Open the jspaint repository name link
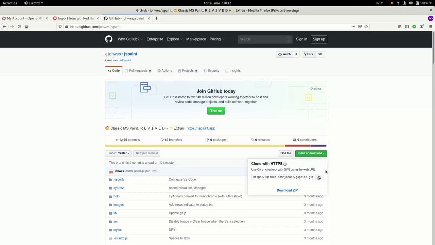This screenshot has height=245, width=435. (130, 54)
